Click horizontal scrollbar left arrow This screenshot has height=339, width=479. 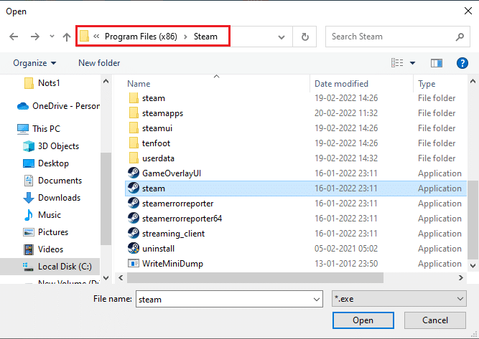pyautogui.click(x=121, y=278)
